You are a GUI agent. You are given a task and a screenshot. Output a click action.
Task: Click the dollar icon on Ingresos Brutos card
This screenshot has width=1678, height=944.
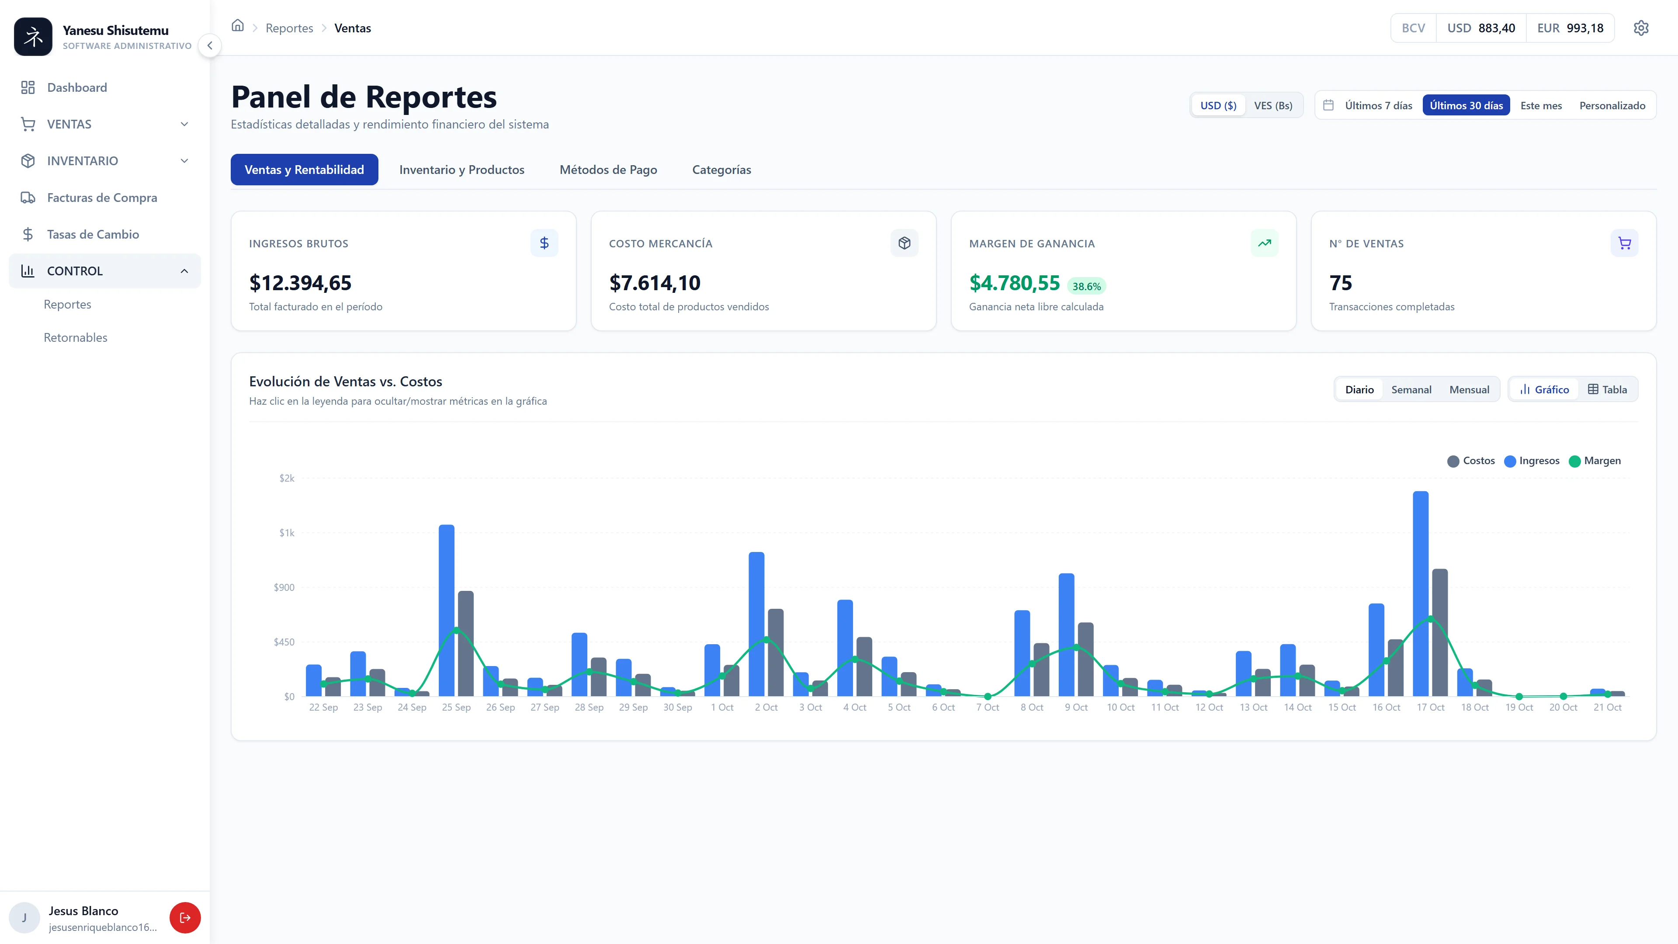pyautogui.click(x=544, y=243)
